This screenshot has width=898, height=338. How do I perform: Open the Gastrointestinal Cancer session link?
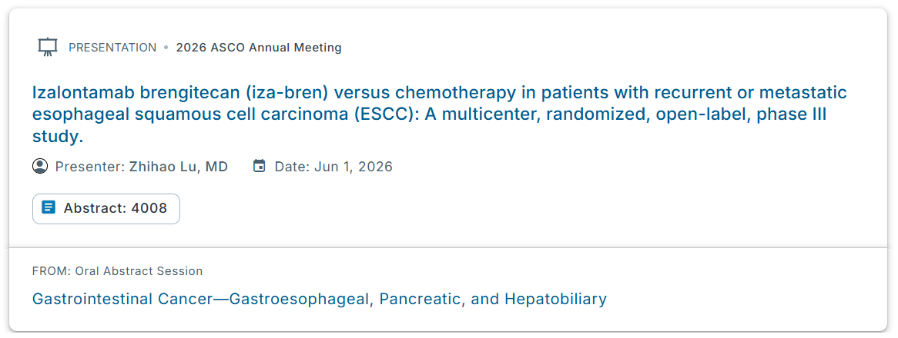pos(319,299)
